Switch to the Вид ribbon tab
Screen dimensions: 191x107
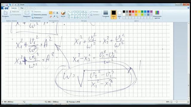point(22,8)
